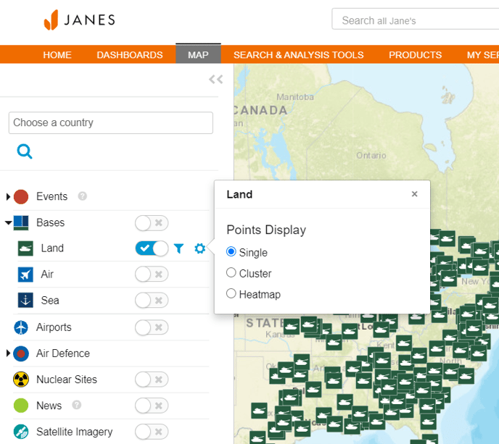Enable the Nuclear Sites switch
Viewport: 499px width, 444px height.
pyautogui.click(x=152, y=380)
